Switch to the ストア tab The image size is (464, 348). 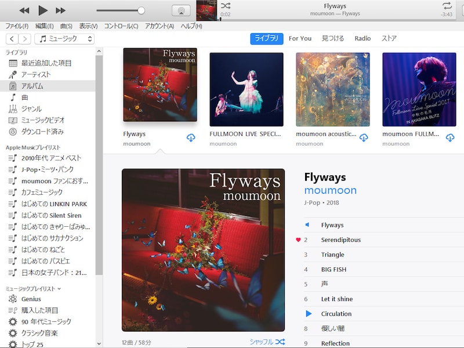pos(389,38)
